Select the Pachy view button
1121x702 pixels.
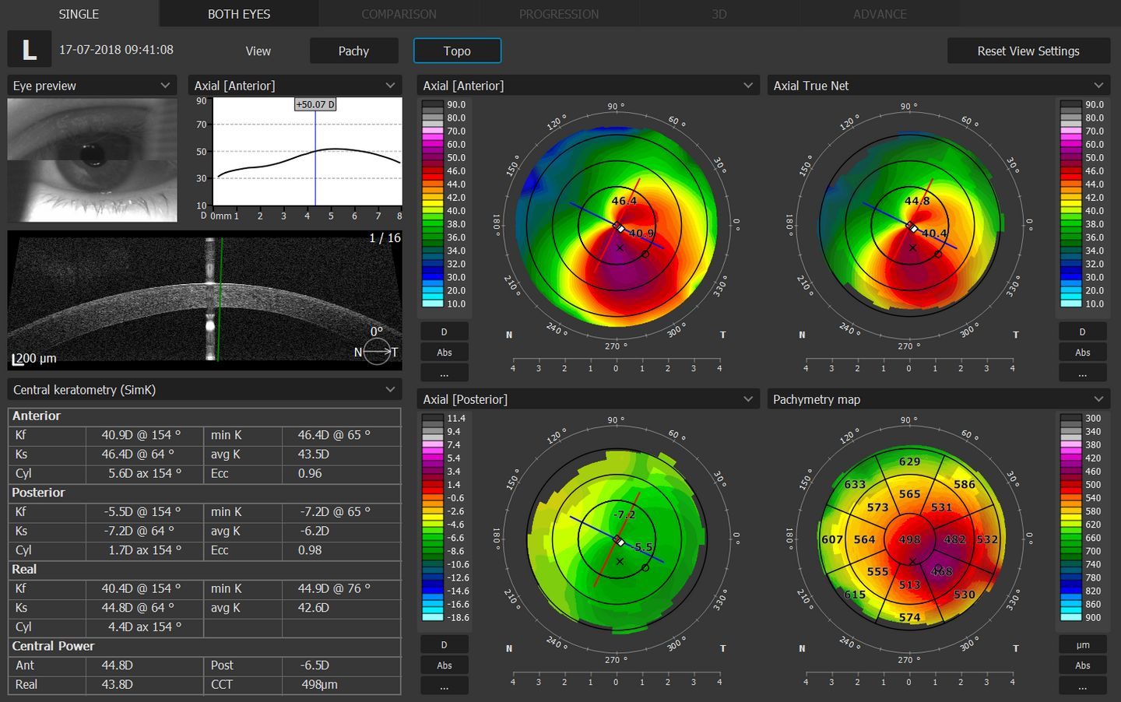click(x=353, y=51)
